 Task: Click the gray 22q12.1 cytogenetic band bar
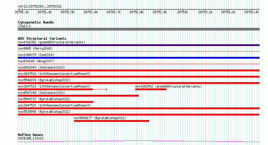click(x=139, y=29)
